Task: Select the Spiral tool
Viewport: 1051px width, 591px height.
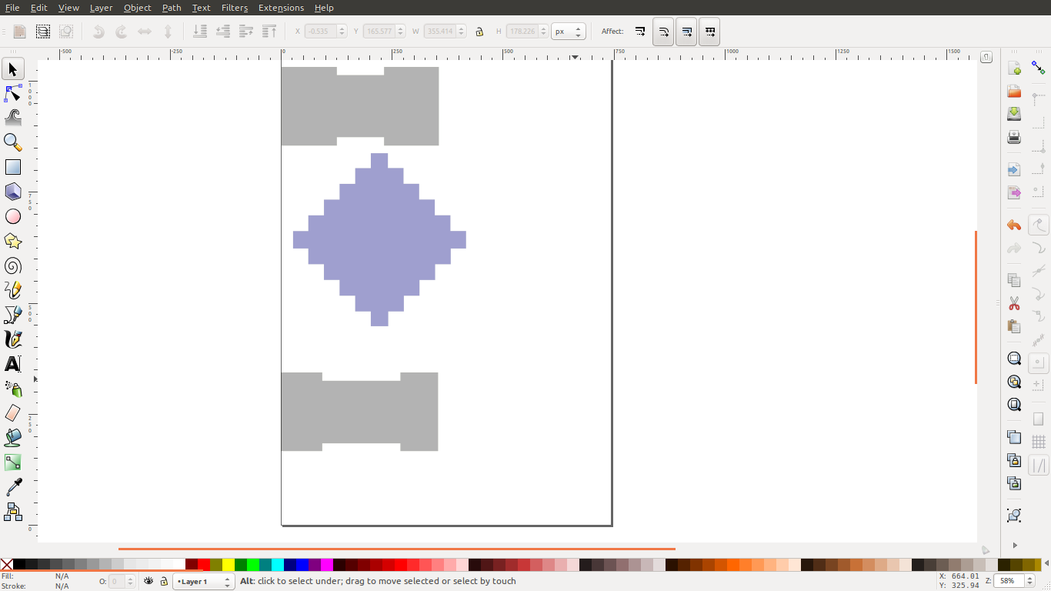Action: coord(13,265)
